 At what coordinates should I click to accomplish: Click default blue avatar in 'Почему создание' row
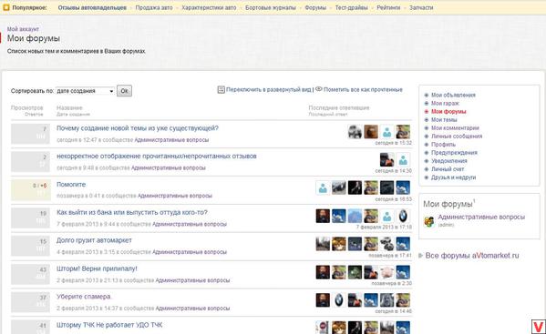[x=386, y=132]
